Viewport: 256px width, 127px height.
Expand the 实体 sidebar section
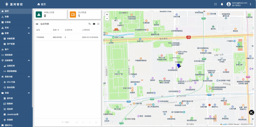tap(29, 28)
